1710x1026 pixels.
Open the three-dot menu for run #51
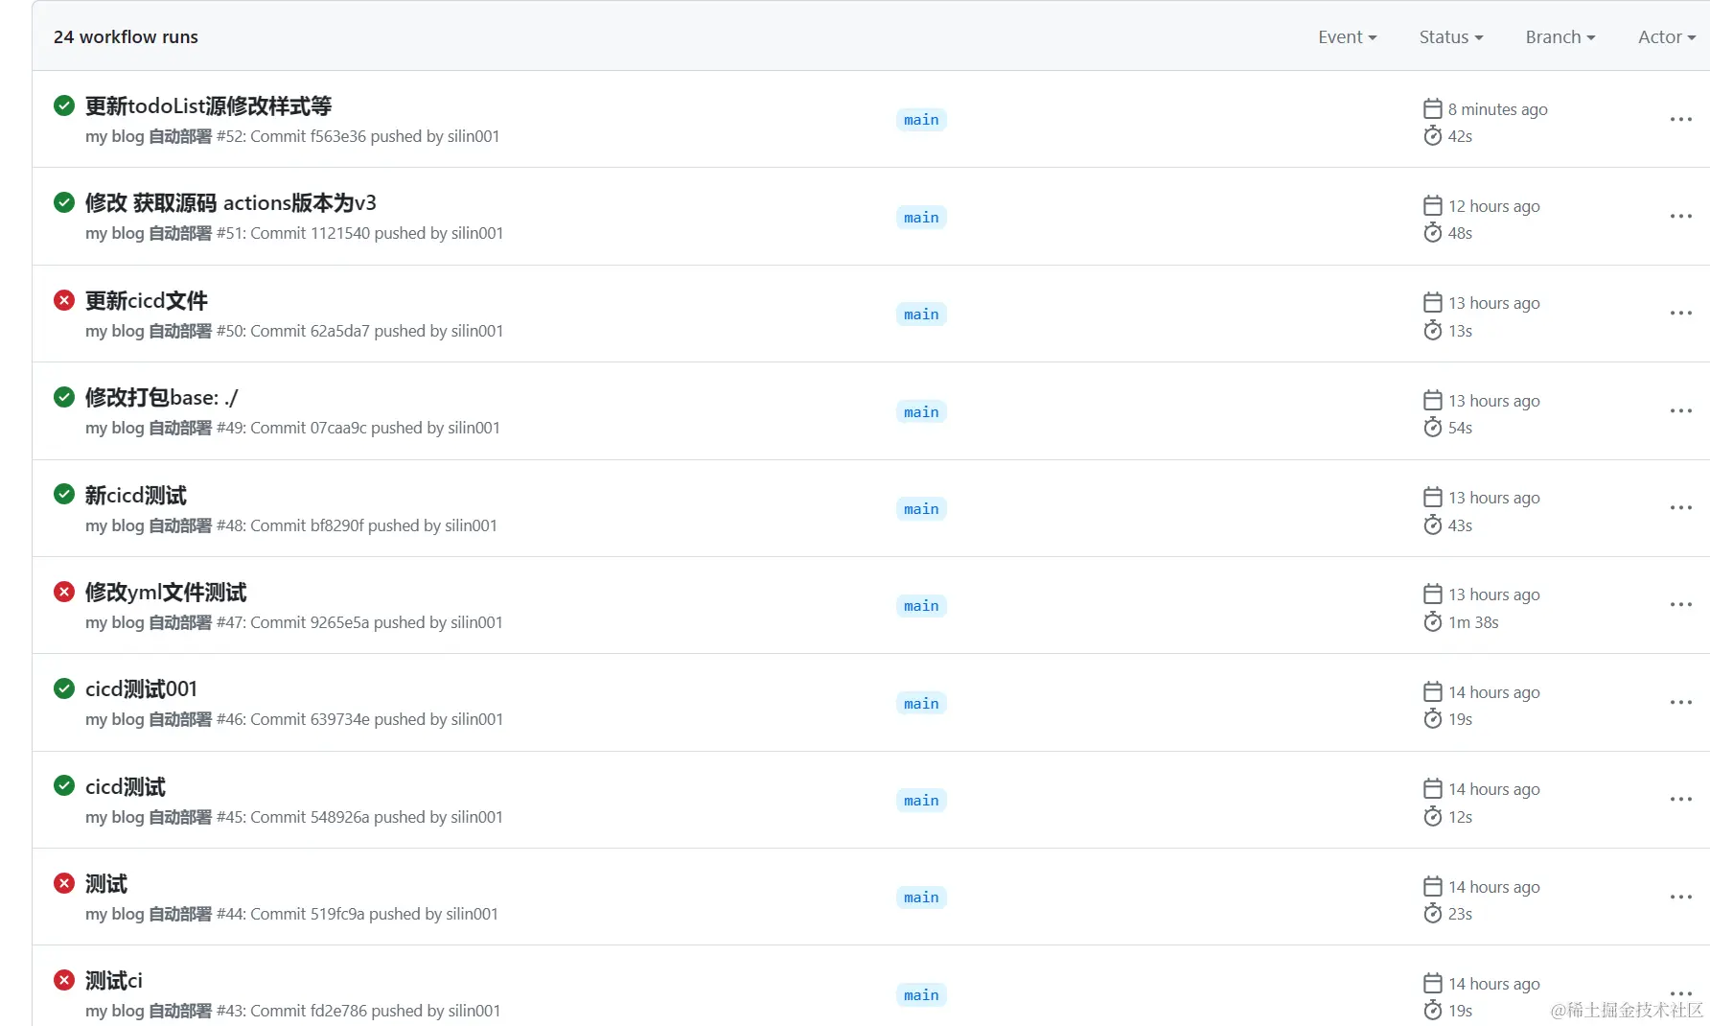1680,217
